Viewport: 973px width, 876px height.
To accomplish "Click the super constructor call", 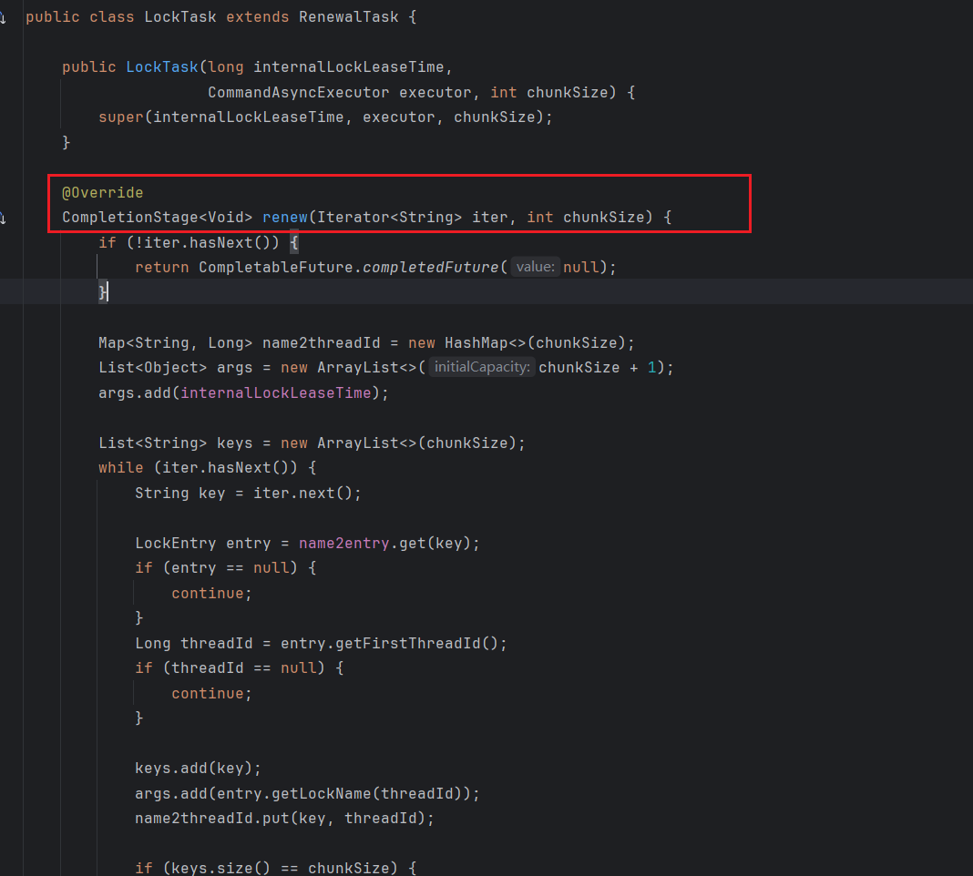I will (x=121, y=117).
